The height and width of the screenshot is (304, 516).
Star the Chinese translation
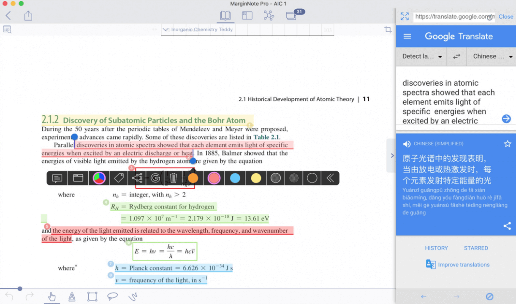click(x=507, y=144)
